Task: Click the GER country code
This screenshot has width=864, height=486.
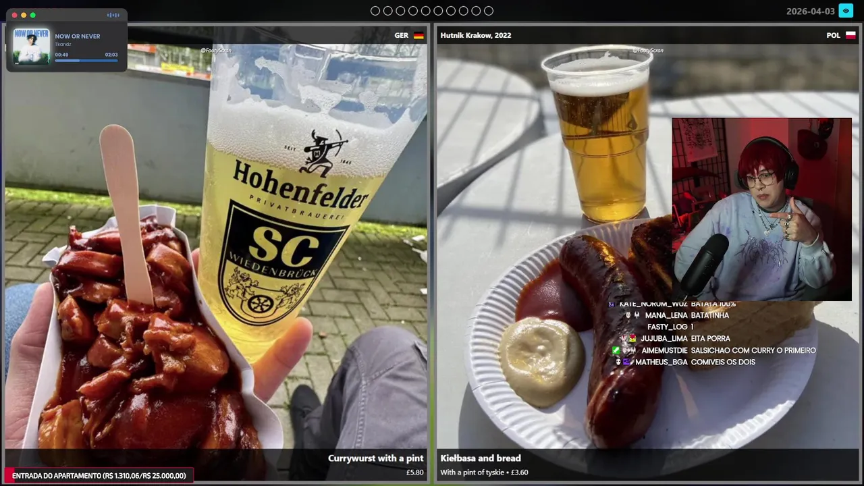Action: point(402,36)
